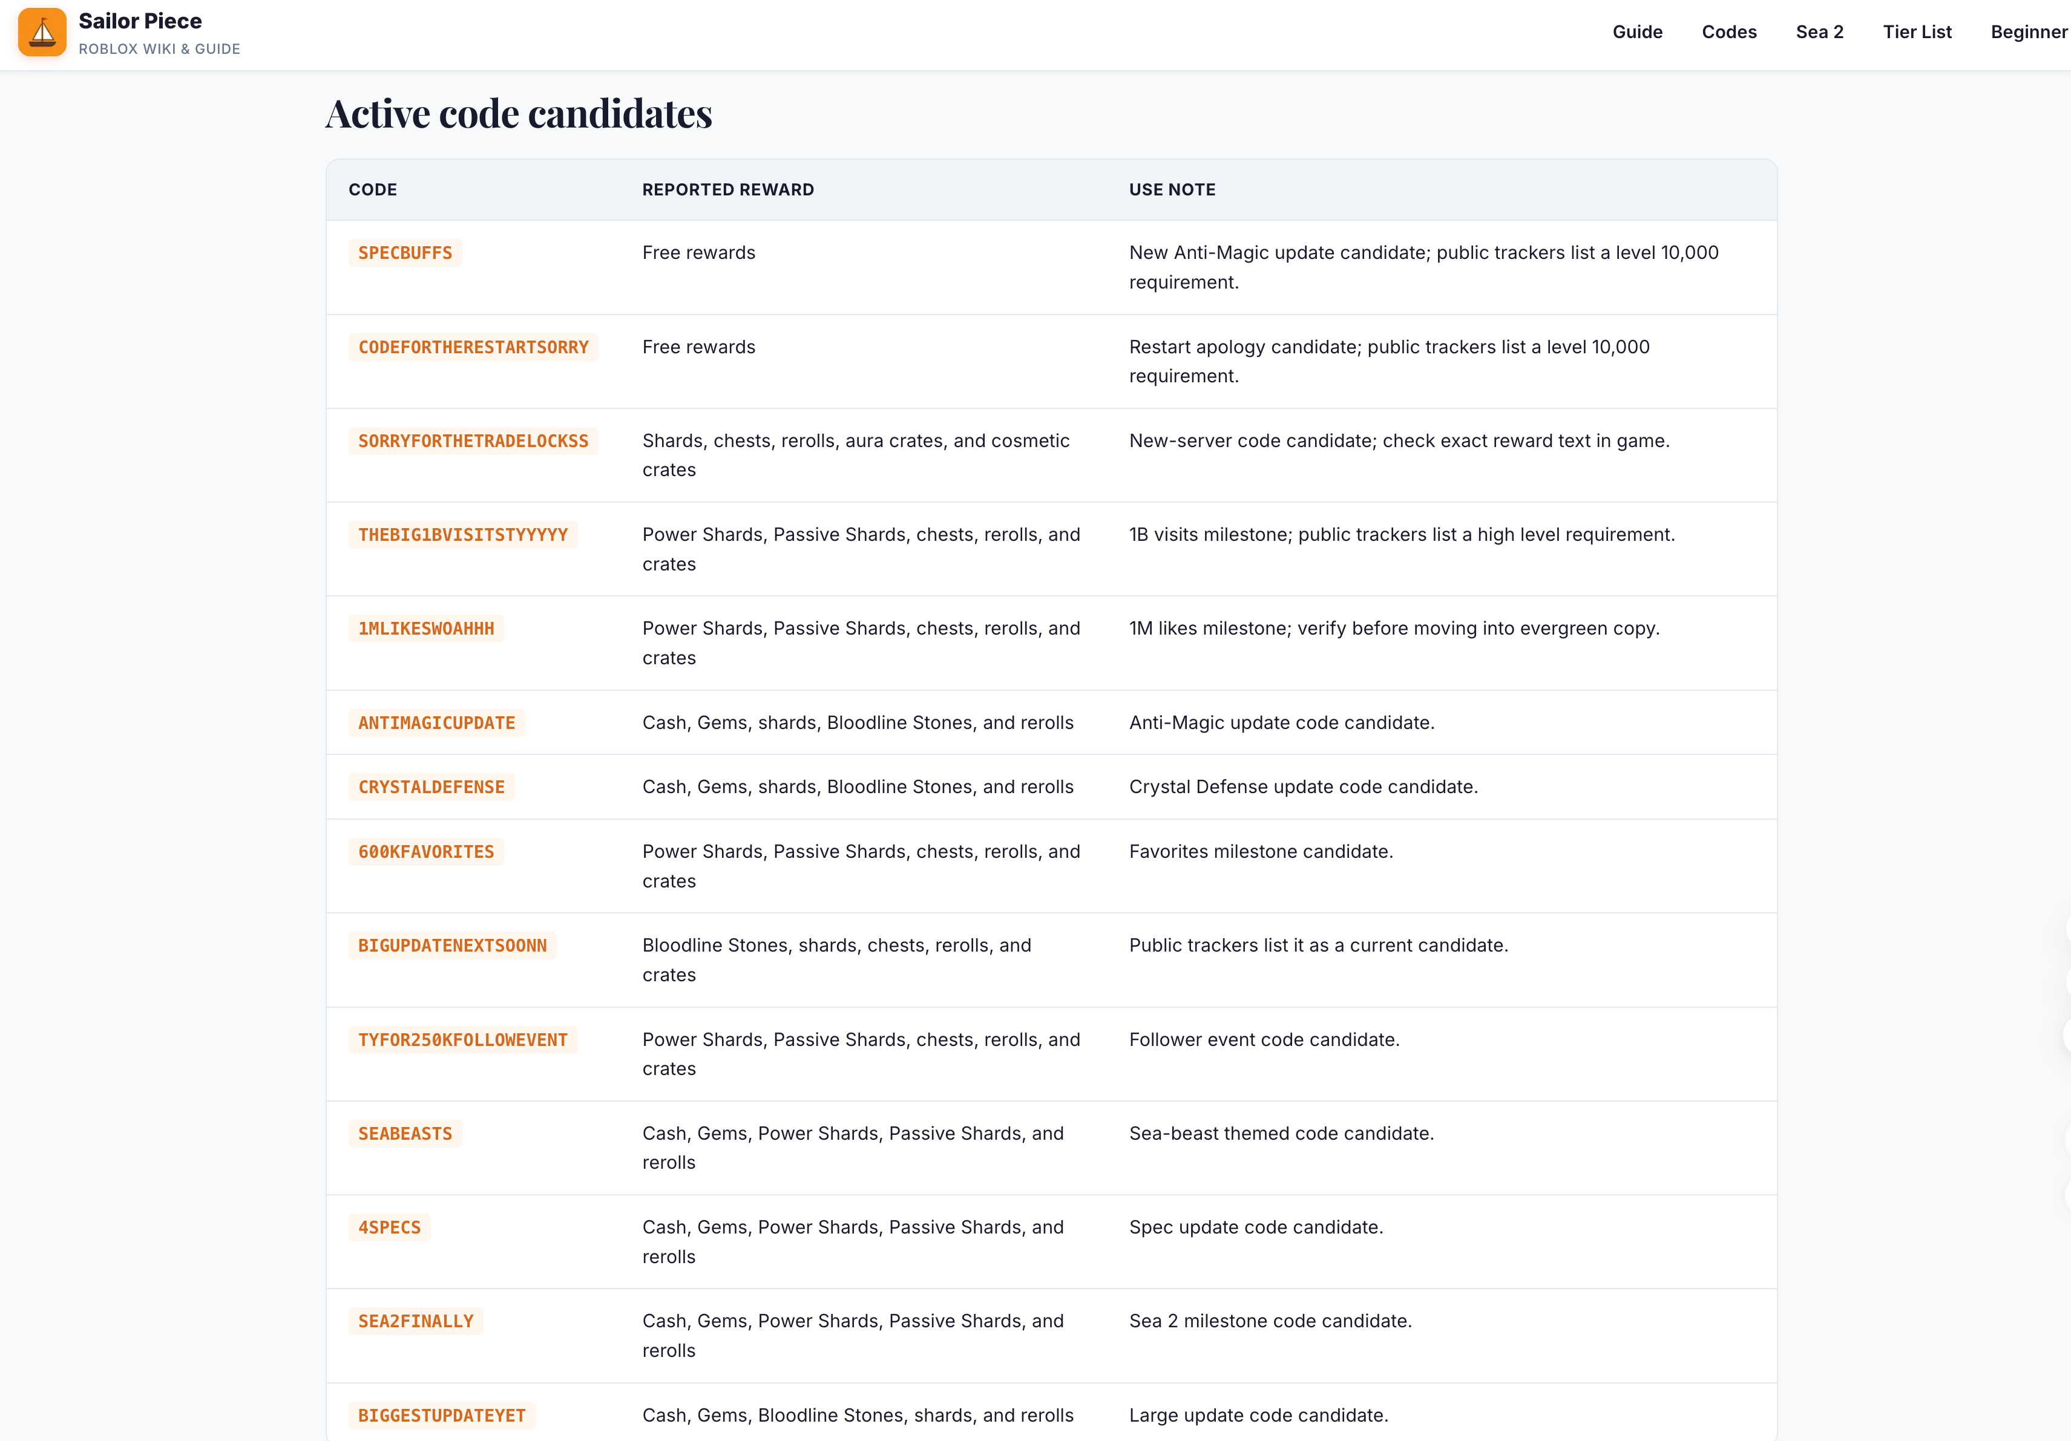Image resolution: width=2071 pixels, height=1441 pixels.
Task: Select the CODEFORTHERESTARTSORRY code chip
Action: [x=473, y=347]
